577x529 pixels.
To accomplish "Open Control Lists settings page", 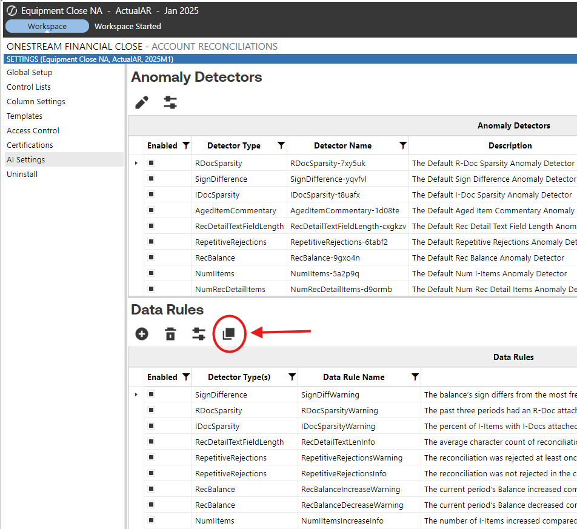I will point(28,87).
